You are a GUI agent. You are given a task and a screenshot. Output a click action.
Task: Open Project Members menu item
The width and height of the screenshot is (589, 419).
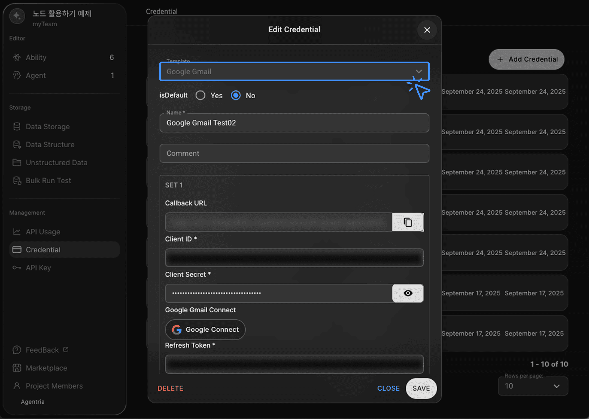point(54,386)
